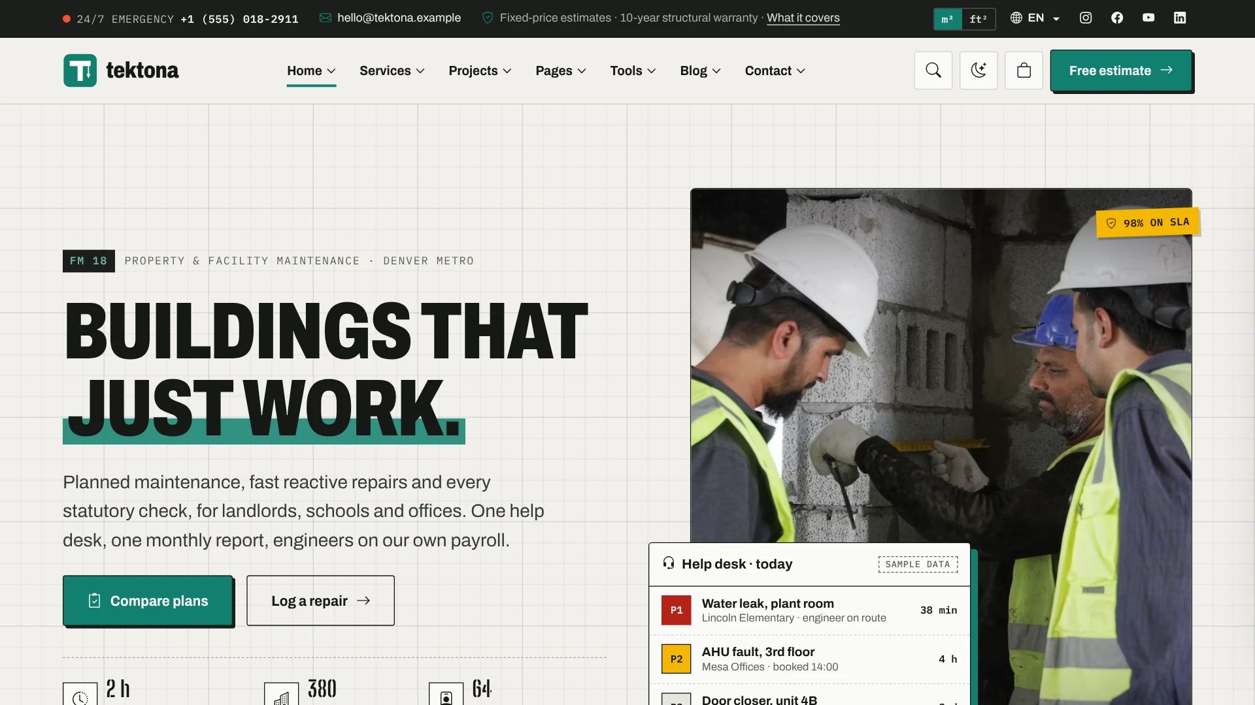Click the Free estimate button
Viewport: 1255px width, 705px height.
tap(1121, 70)
